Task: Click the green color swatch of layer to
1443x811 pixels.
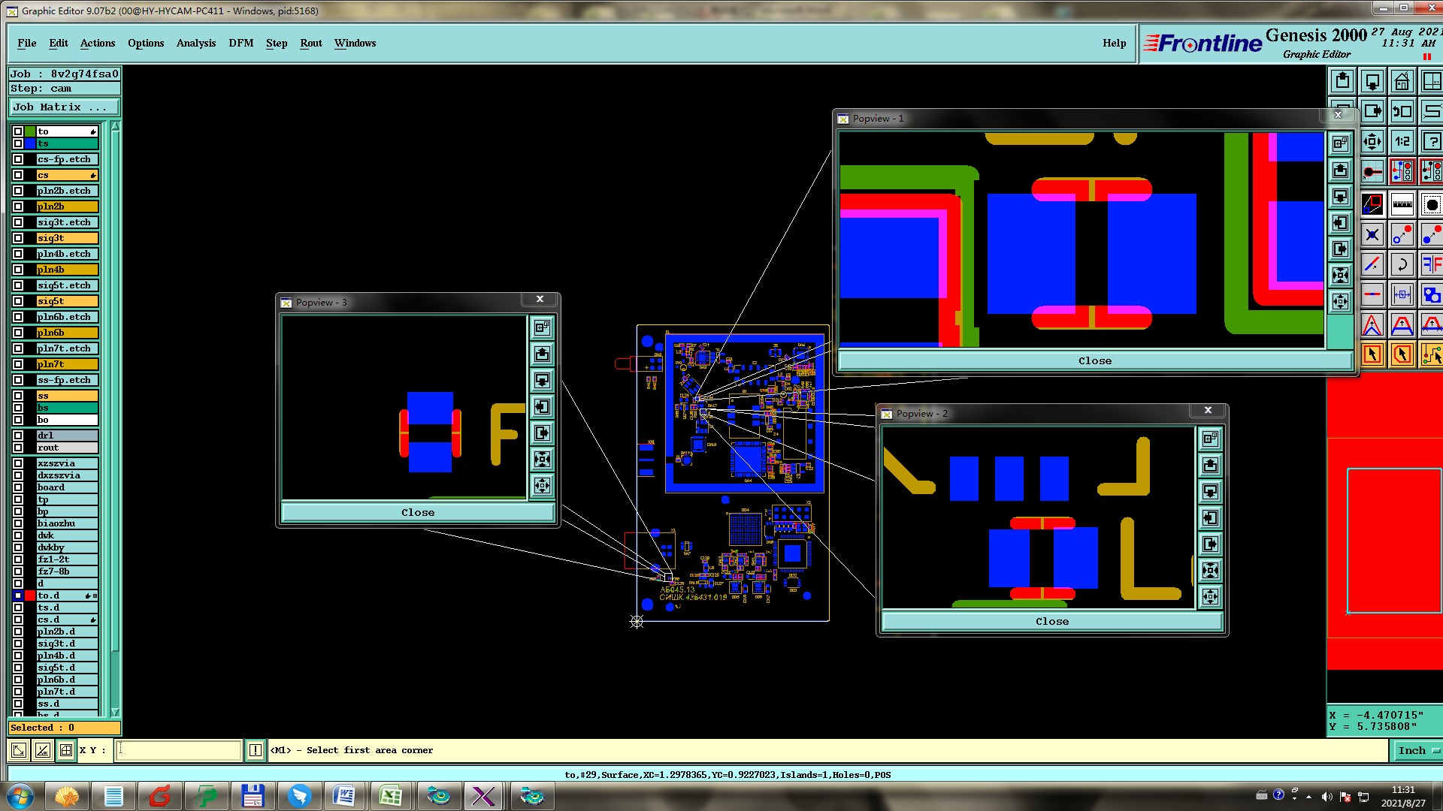Action: [30, 131]
